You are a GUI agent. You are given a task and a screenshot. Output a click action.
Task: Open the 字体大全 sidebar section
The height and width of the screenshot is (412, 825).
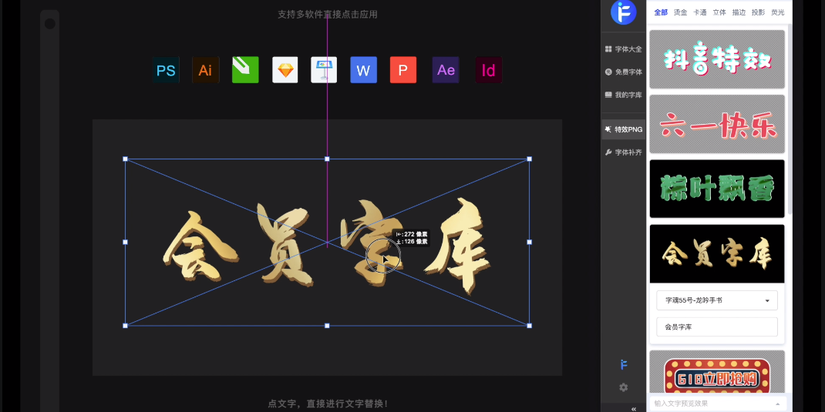624,49
